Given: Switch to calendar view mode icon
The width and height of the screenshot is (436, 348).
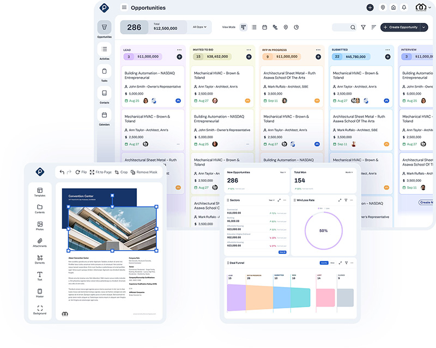Looking at the screenshot, I should (x=264, y=27).
